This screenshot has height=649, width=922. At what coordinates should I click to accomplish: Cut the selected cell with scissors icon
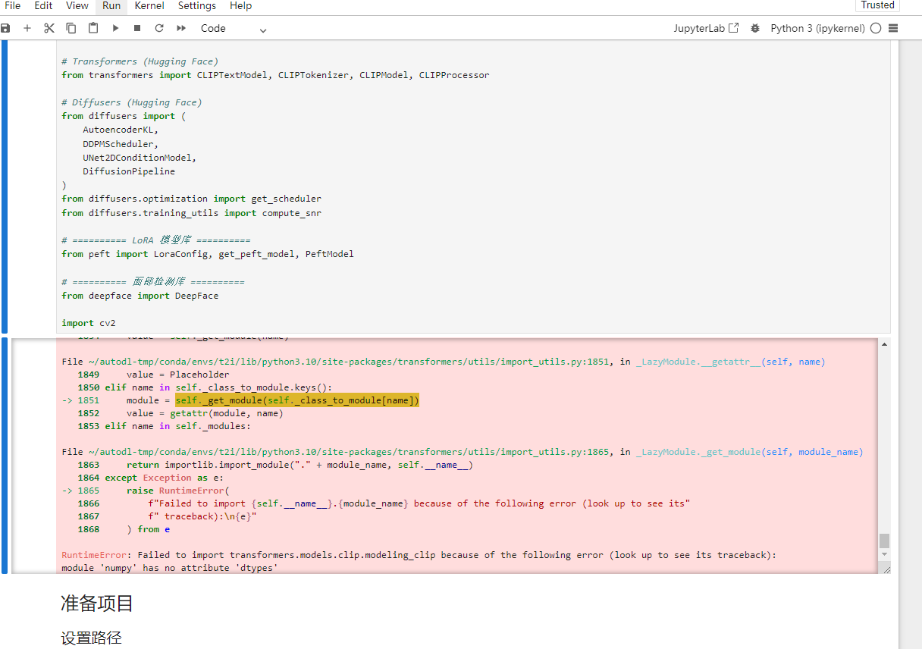[49, 28]
